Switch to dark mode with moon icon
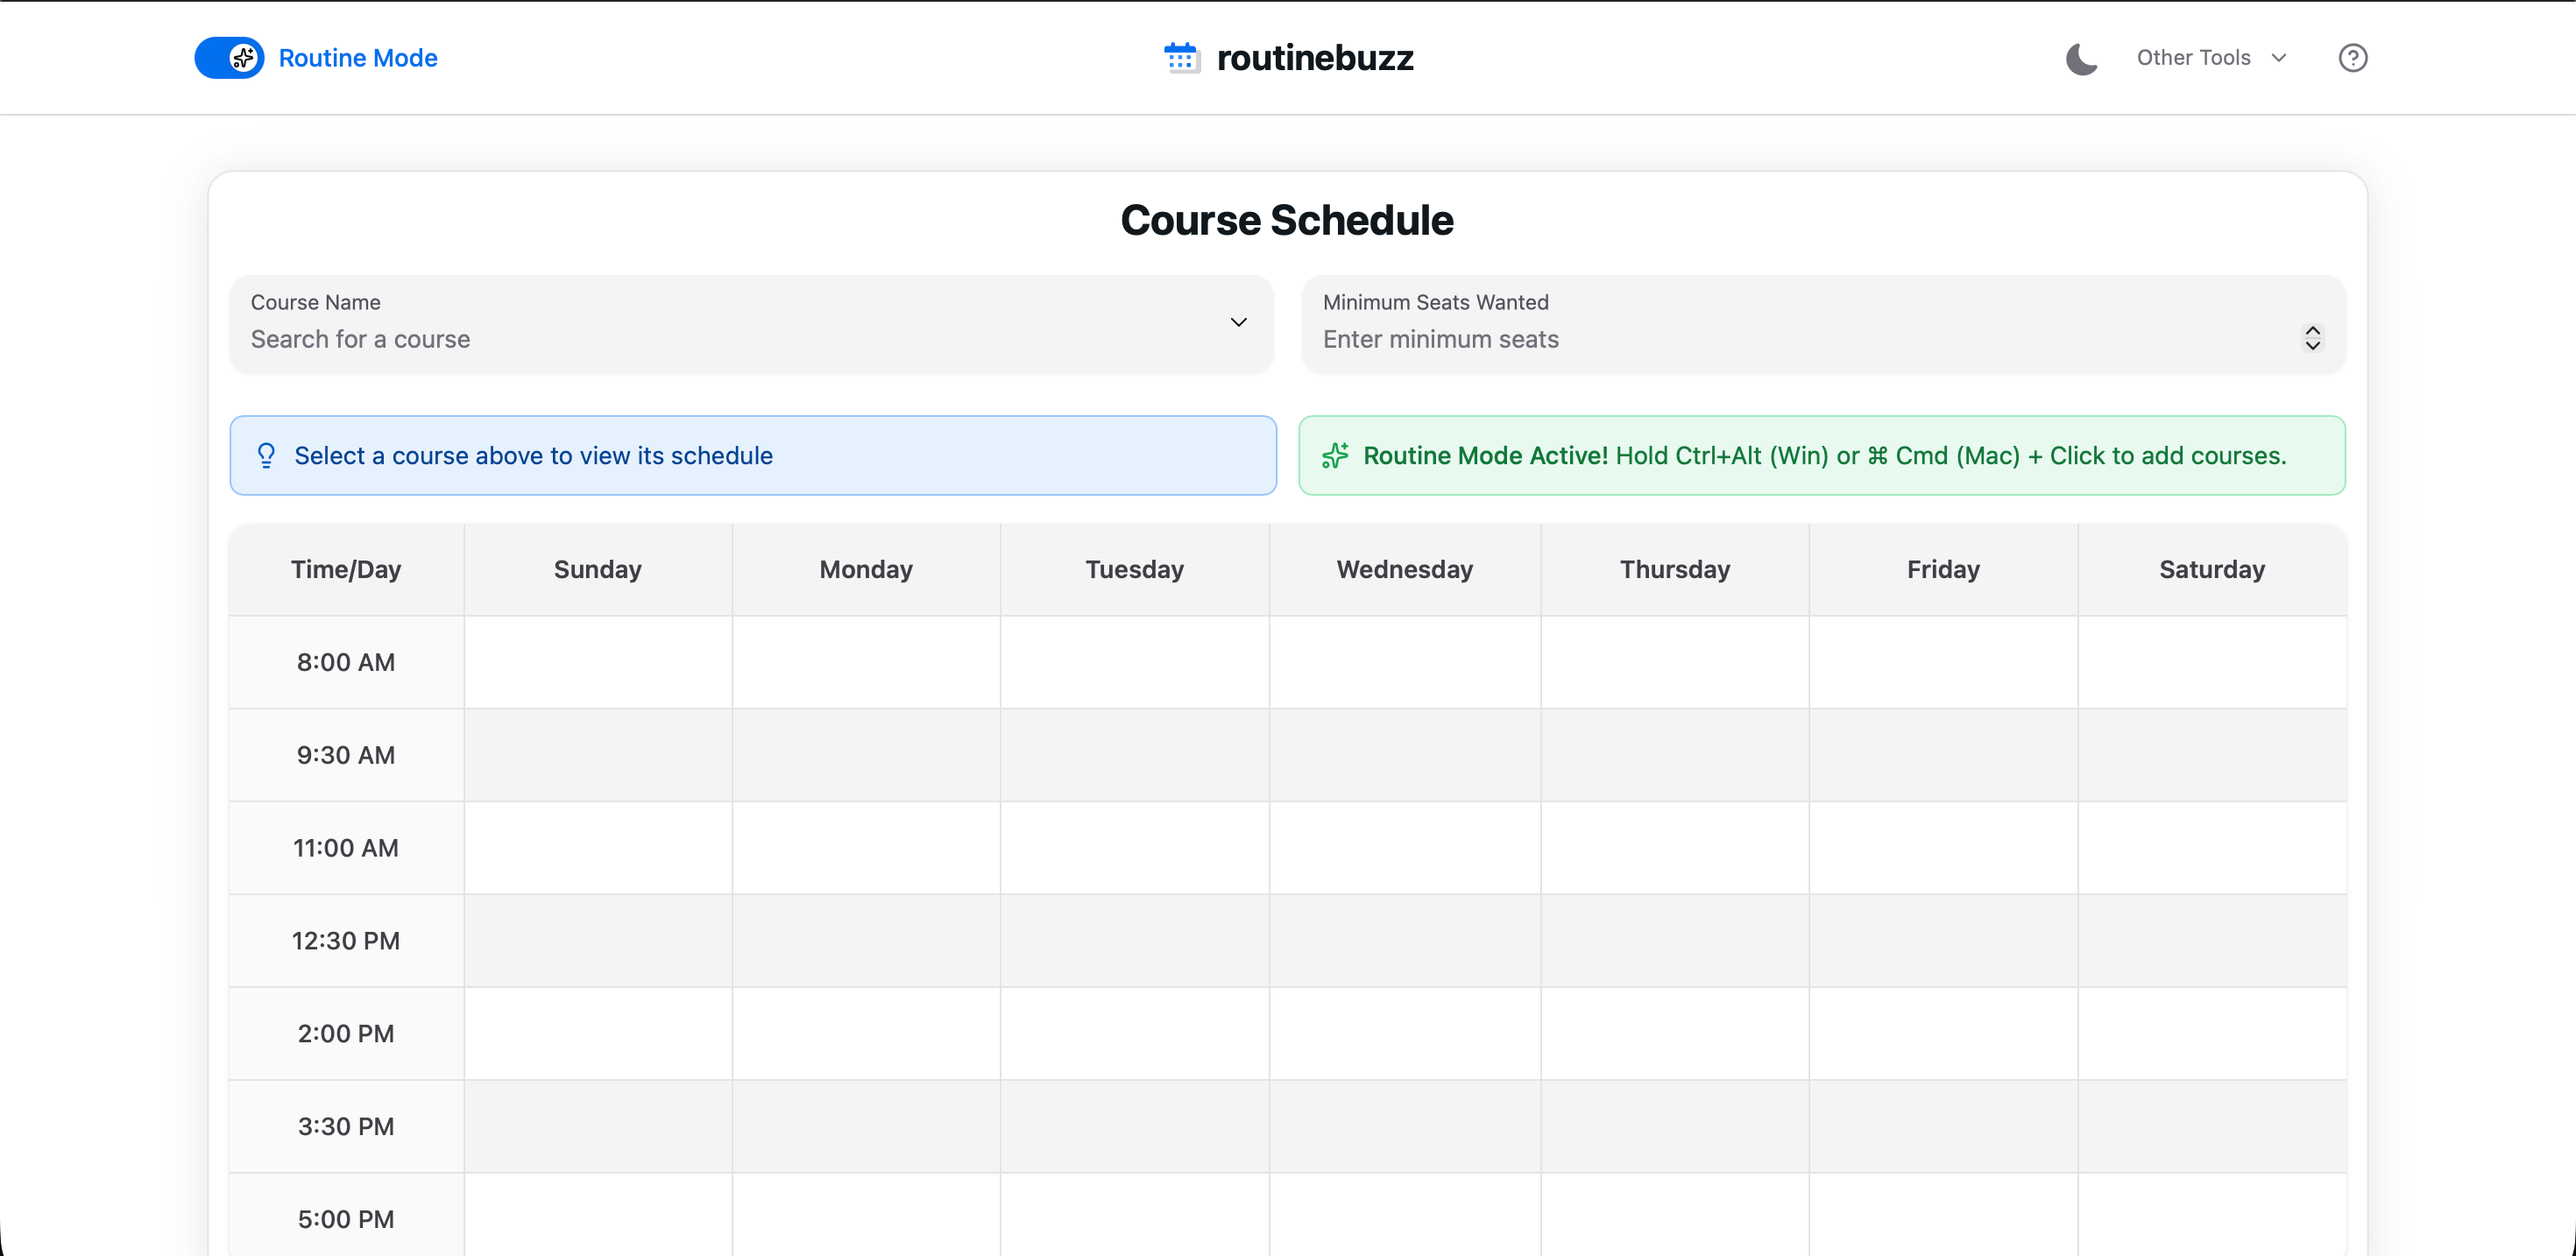Image resolution: width=2576 pixels, height=1256 pixels. (x=2081, y=59)
